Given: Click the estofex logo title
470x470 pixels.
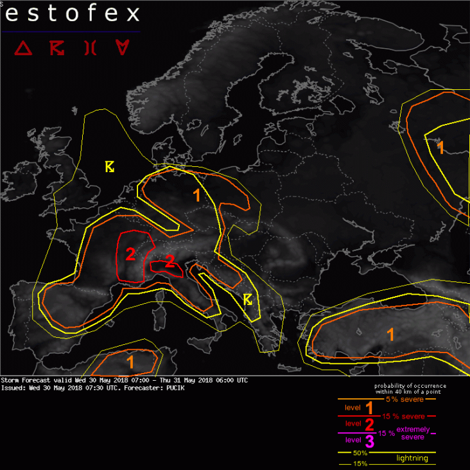Looking at the screenshot, I should pos(72,14).
